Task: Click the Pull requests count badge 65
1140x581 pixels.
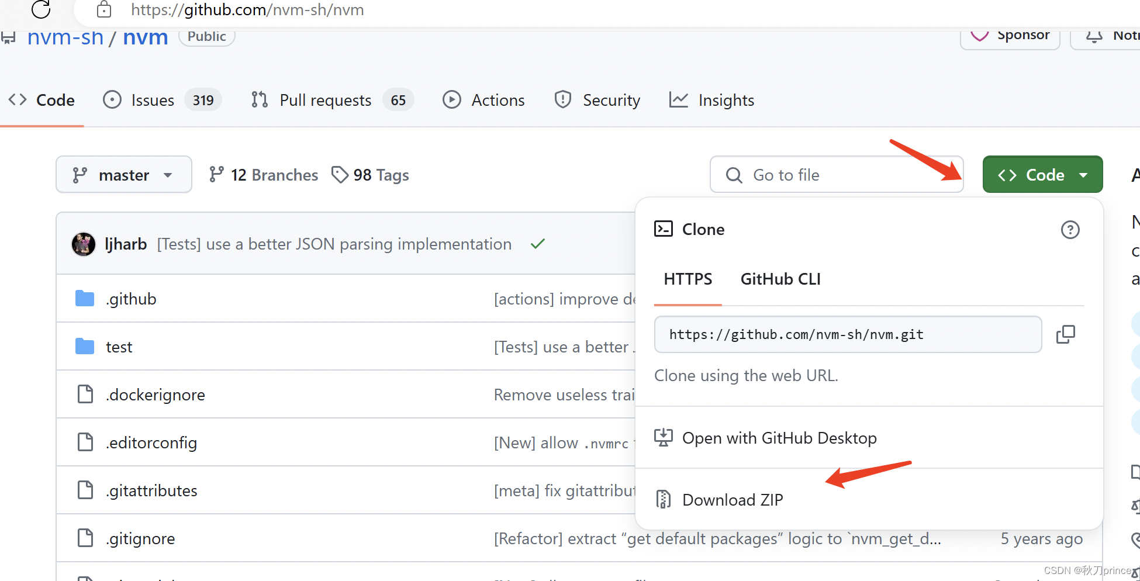Action: 398,100
